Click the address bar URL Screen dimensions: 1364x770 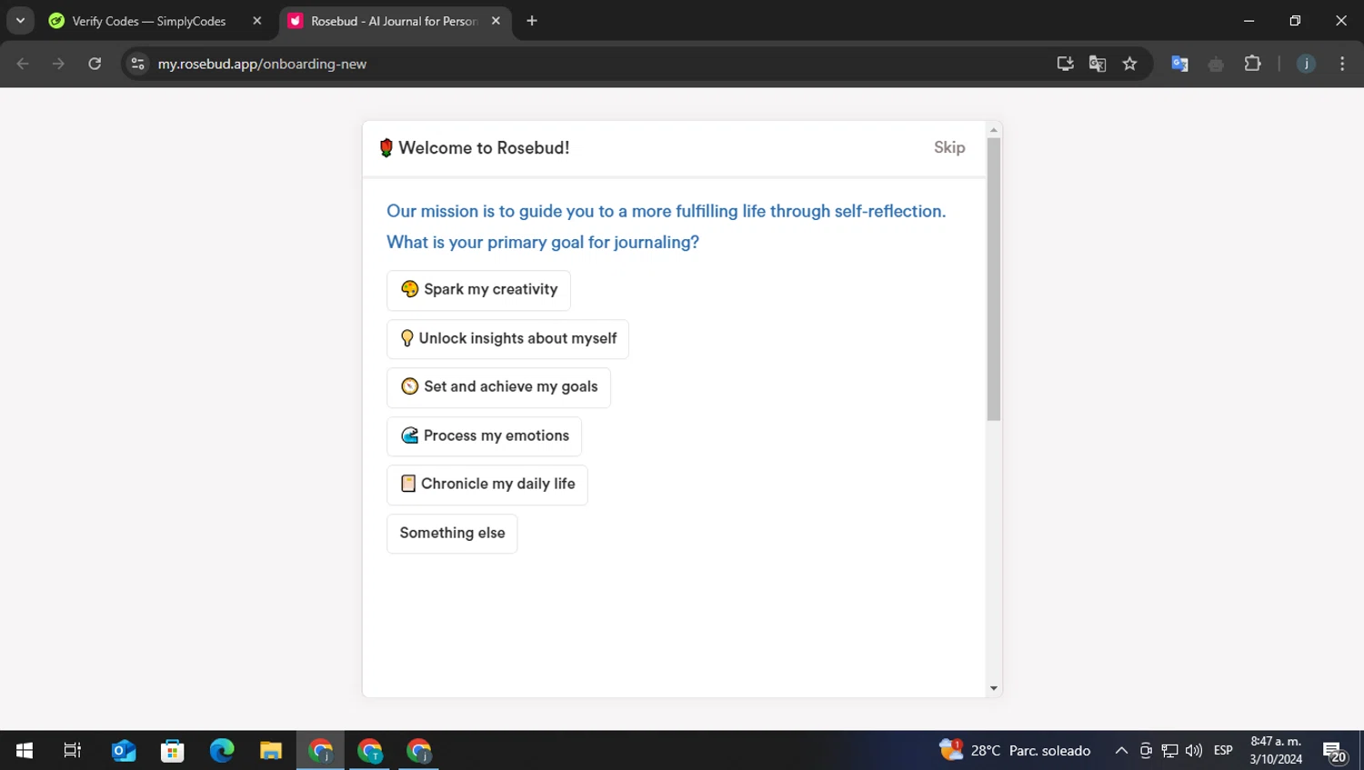click(262, 64)
